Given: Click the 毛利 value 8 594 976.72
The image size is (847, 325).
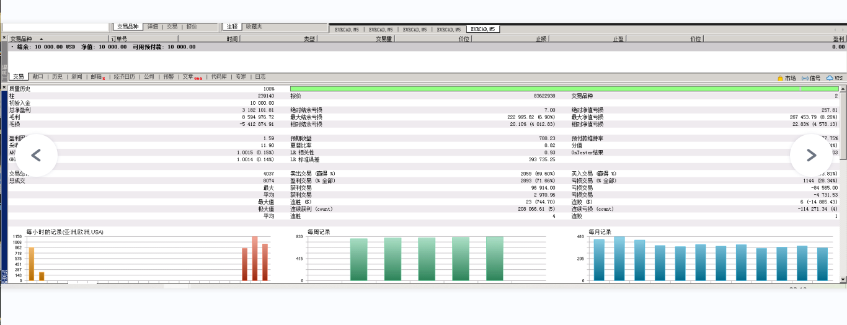Looking at the screenshot, I should 258,117.
